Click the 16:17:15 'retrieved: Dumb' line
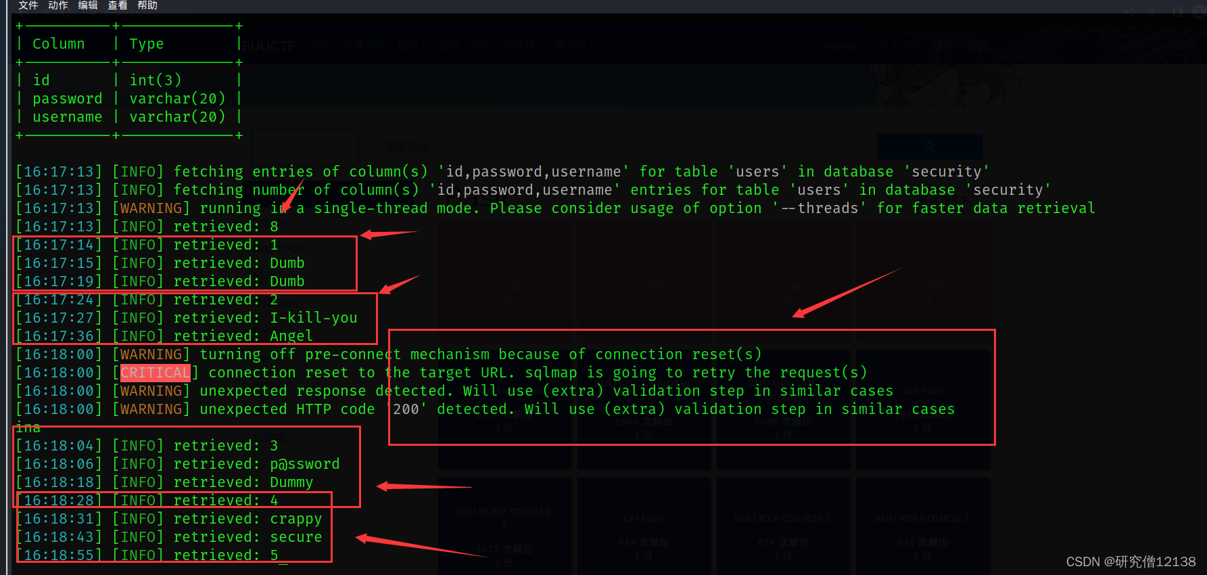1207x575 pixels. pyautogui.click(x=160, y=263)
